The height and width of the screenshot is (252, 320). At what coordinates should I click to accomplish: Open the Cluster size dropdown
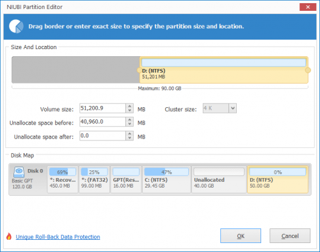(x=232, y=108)
